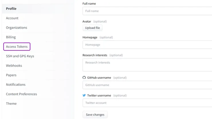Open Organizations settings page
This screenshot has height=119, width=212.
tap(17, 27)
